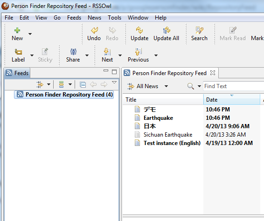Screen dimensions: 264x221
Task: Click the Share people icon
Action: click(x=73, y=52)
